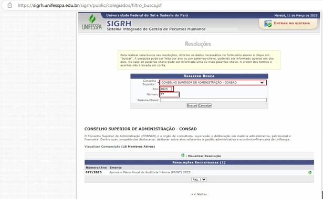Click the date text Marabá, 11 de Março de 2025
The width and height of the screenshot is (323, 199).
pos(296,15)
